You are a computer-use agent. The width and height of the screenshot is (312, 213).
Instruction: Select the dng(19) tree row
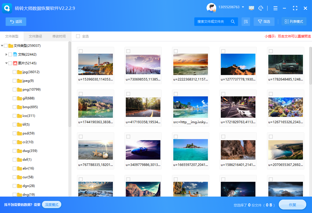[x=29, y=194]
